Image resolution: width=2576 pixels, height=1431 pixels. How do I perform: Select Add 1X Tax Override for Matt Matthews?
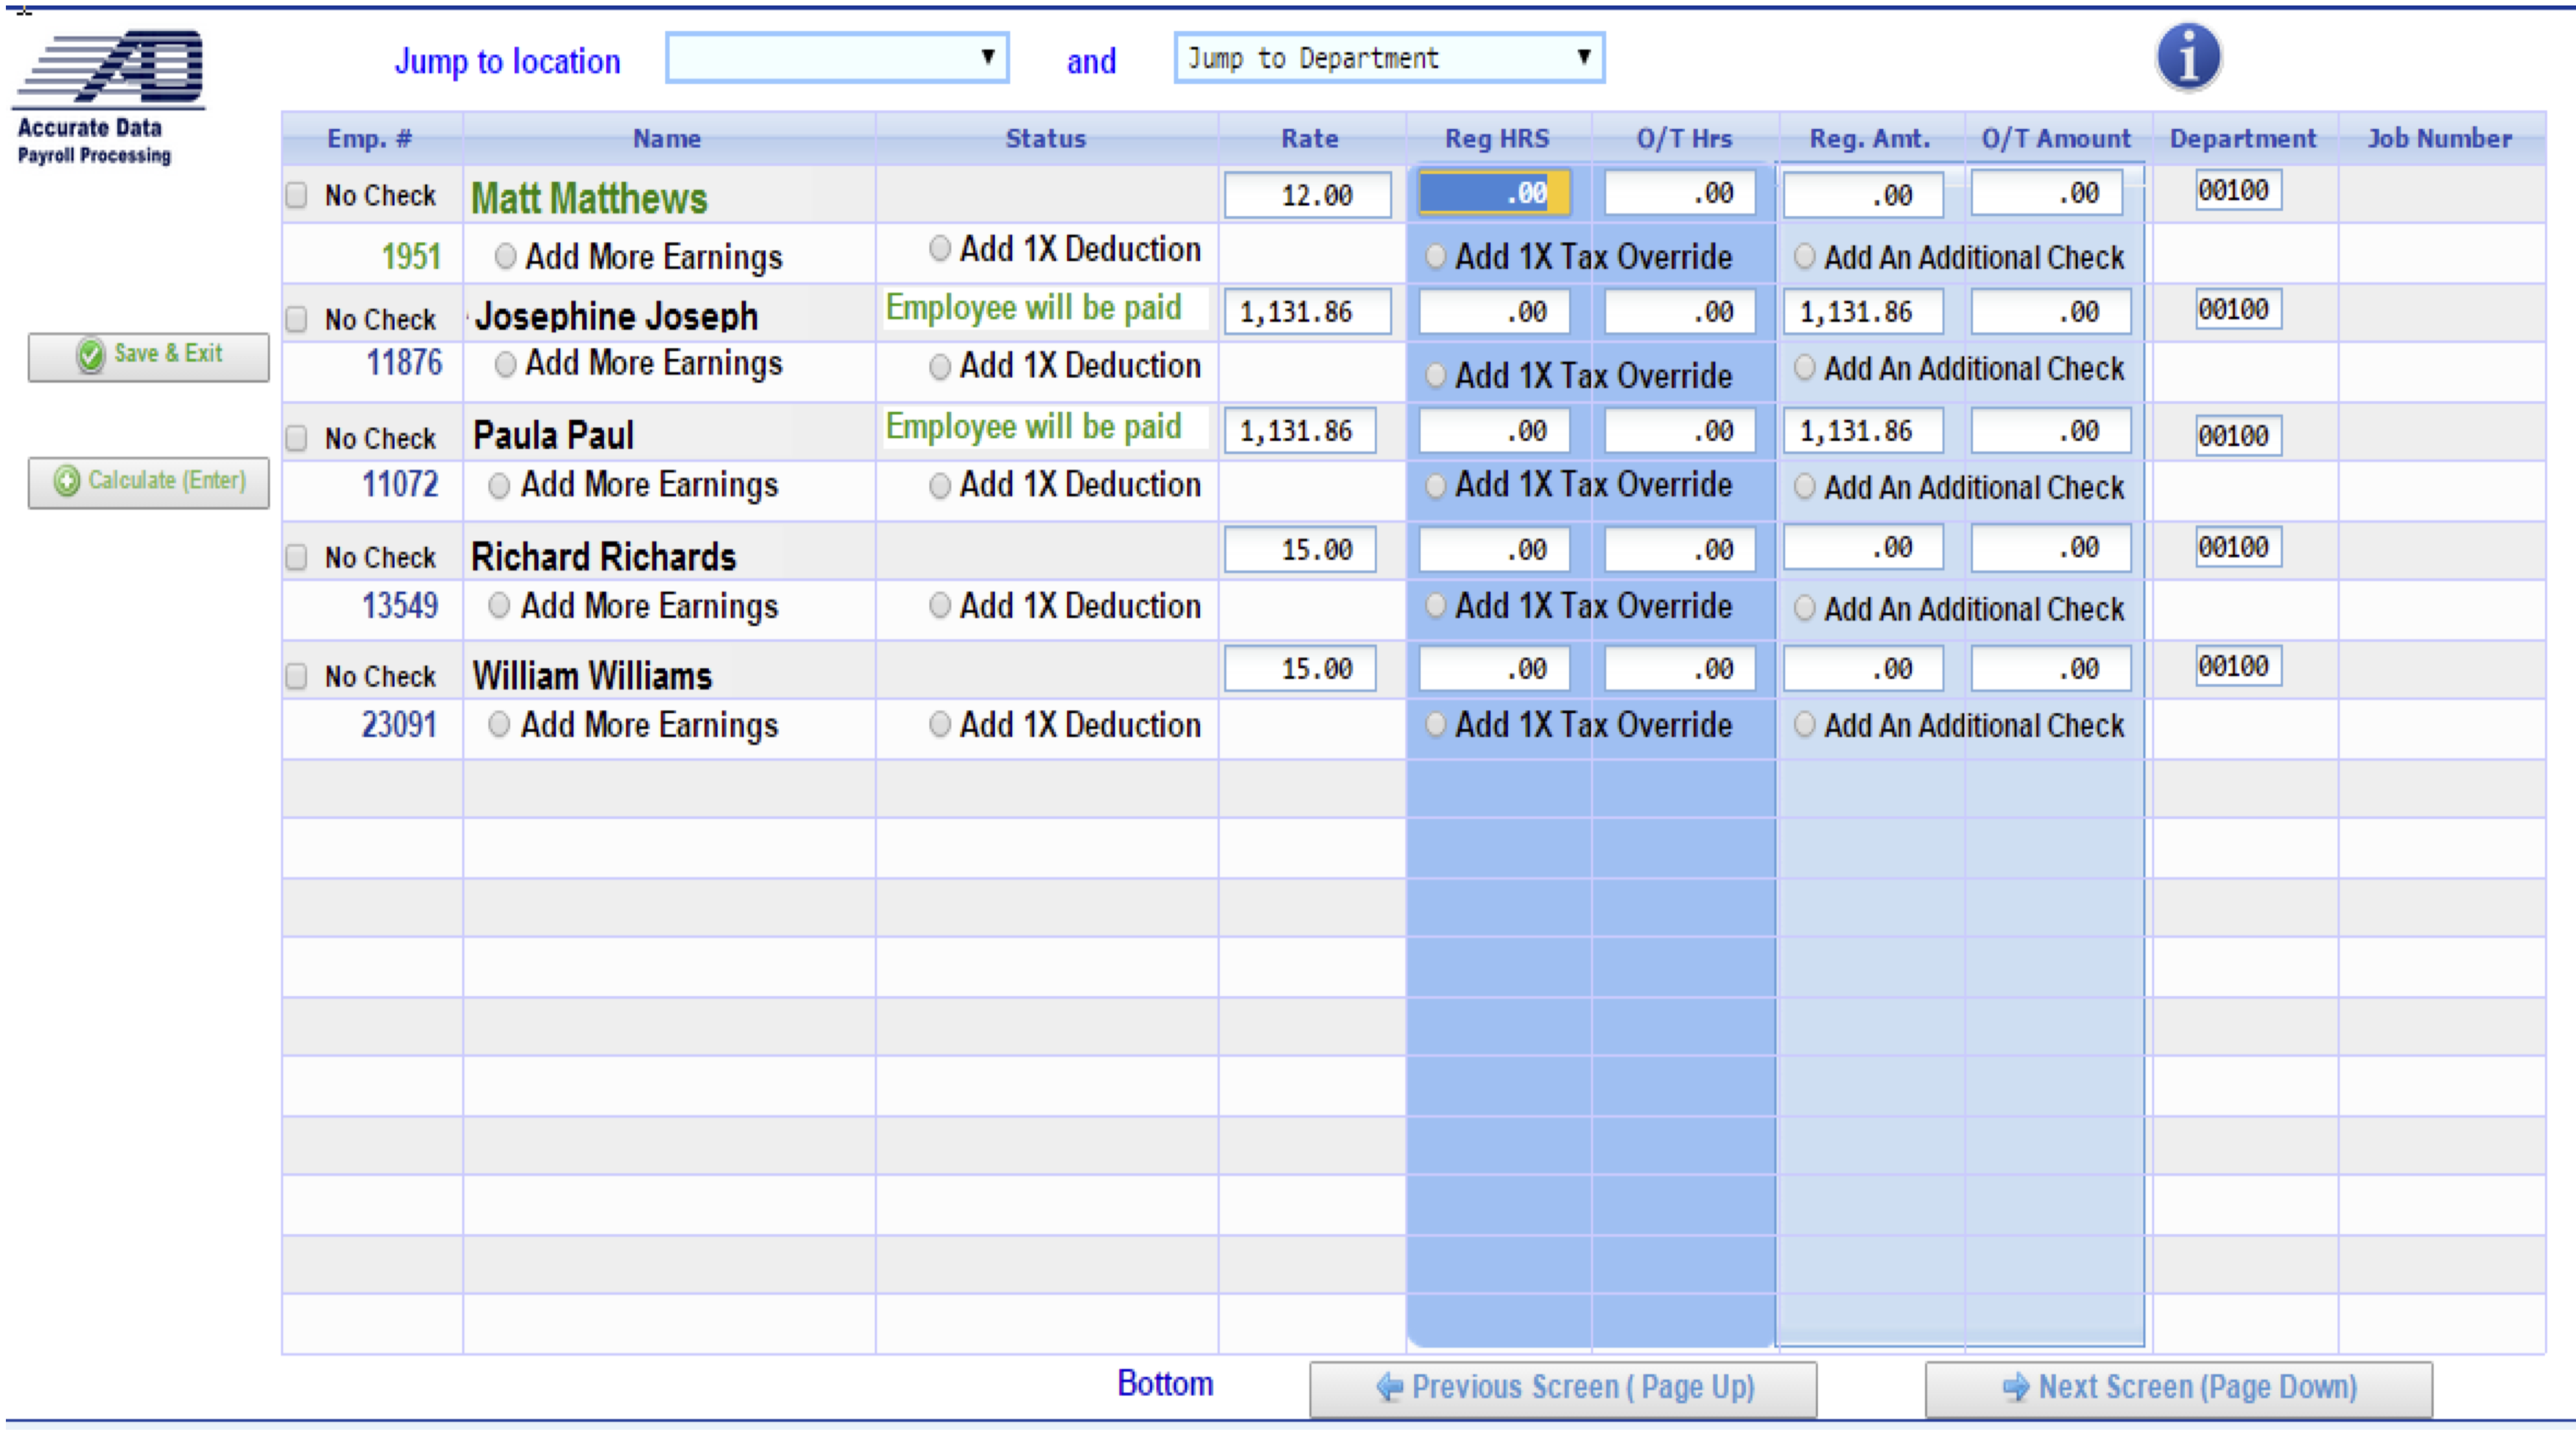pos(1435,257)
